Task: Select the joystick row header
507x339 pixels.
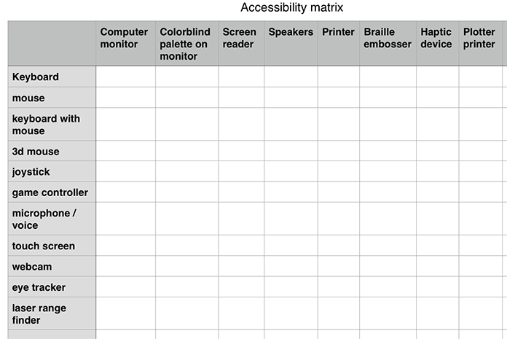Action: coord(52,171)
